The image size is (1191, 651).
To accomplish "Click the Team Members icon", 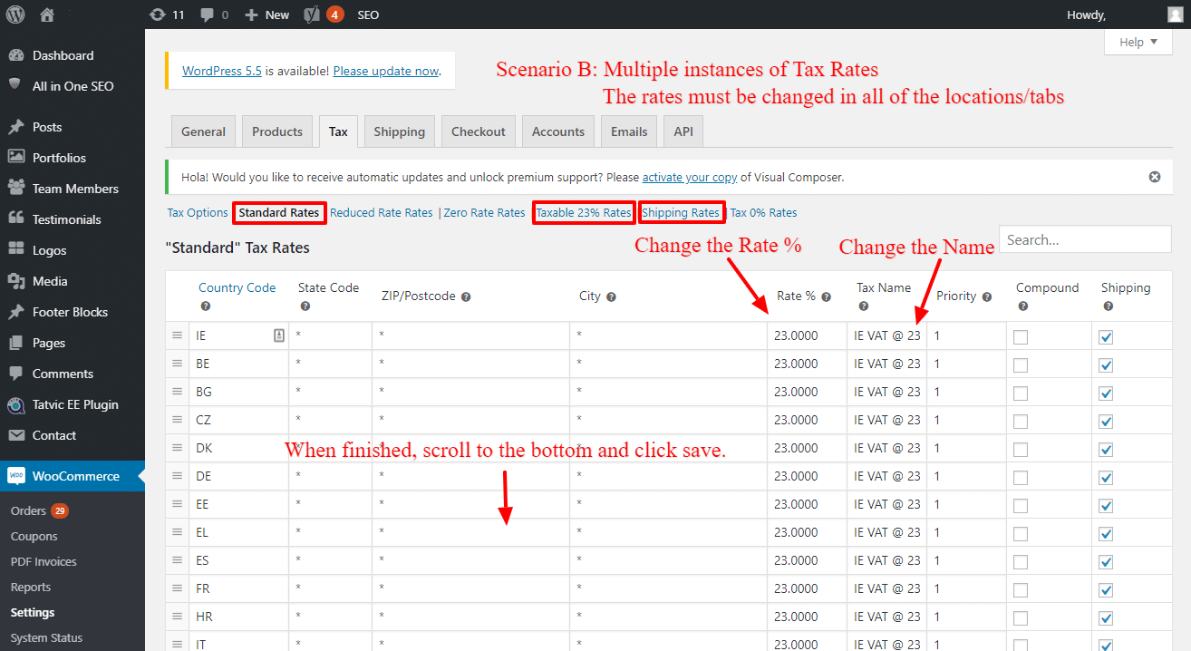I will [x=16, y=189].
